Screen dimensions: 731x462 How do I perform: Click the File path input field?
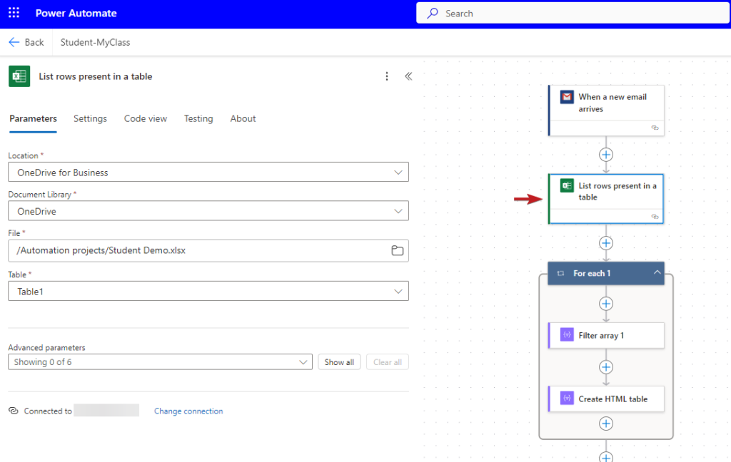coord(208,250)
